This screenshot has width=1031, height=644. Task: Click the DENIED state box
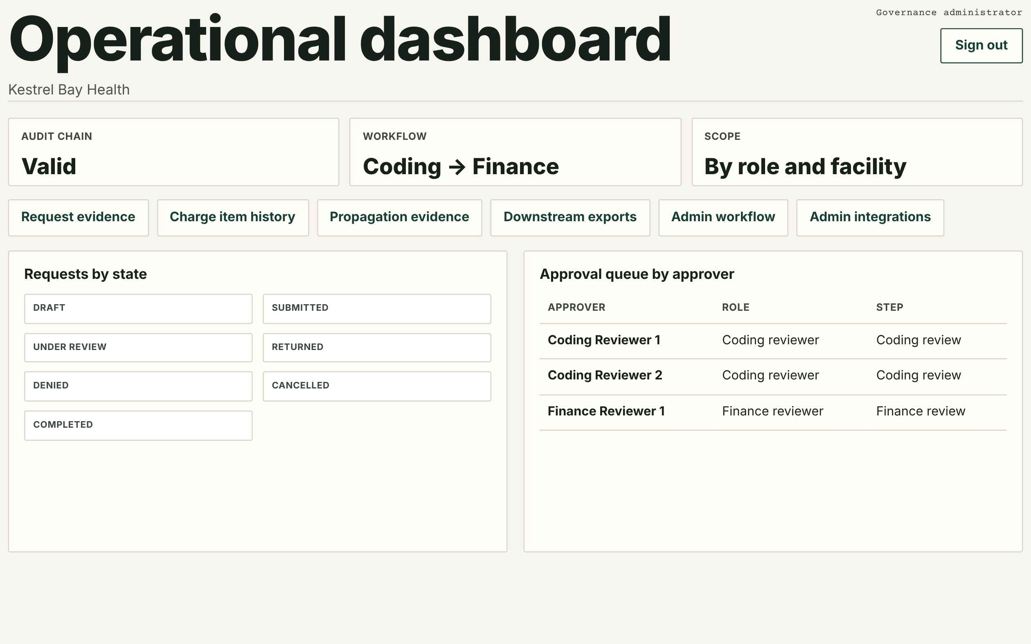click(x=138, y=386)
